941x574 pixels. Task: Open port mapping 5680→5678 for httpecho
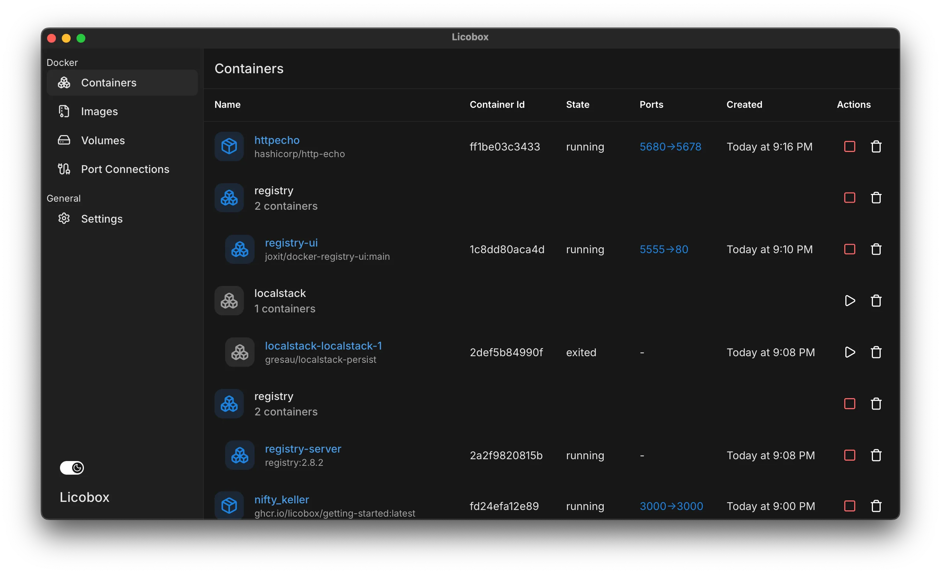pos(671,146)
